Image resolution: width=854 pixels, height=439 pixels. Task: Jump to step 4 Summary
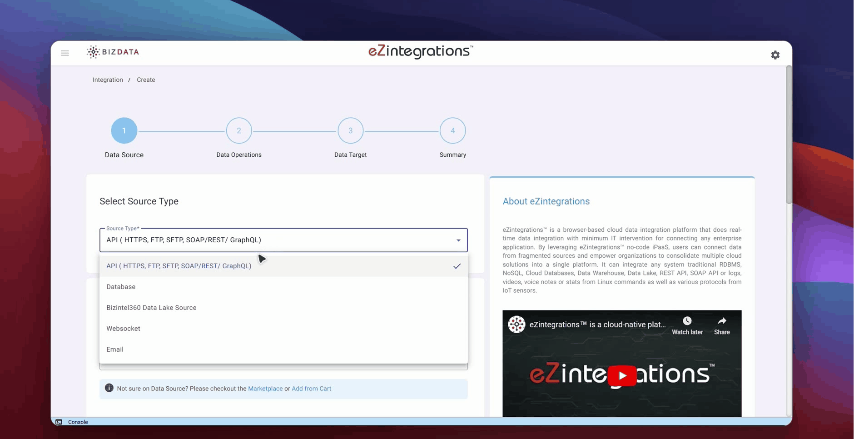tap(452, 131)
